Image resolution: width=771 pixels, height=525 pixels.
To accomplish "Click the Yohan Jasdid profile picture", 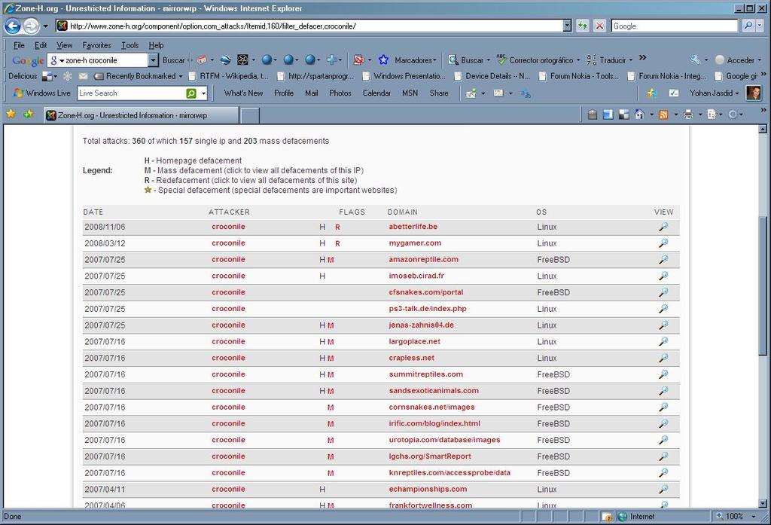I will point(753,93).
